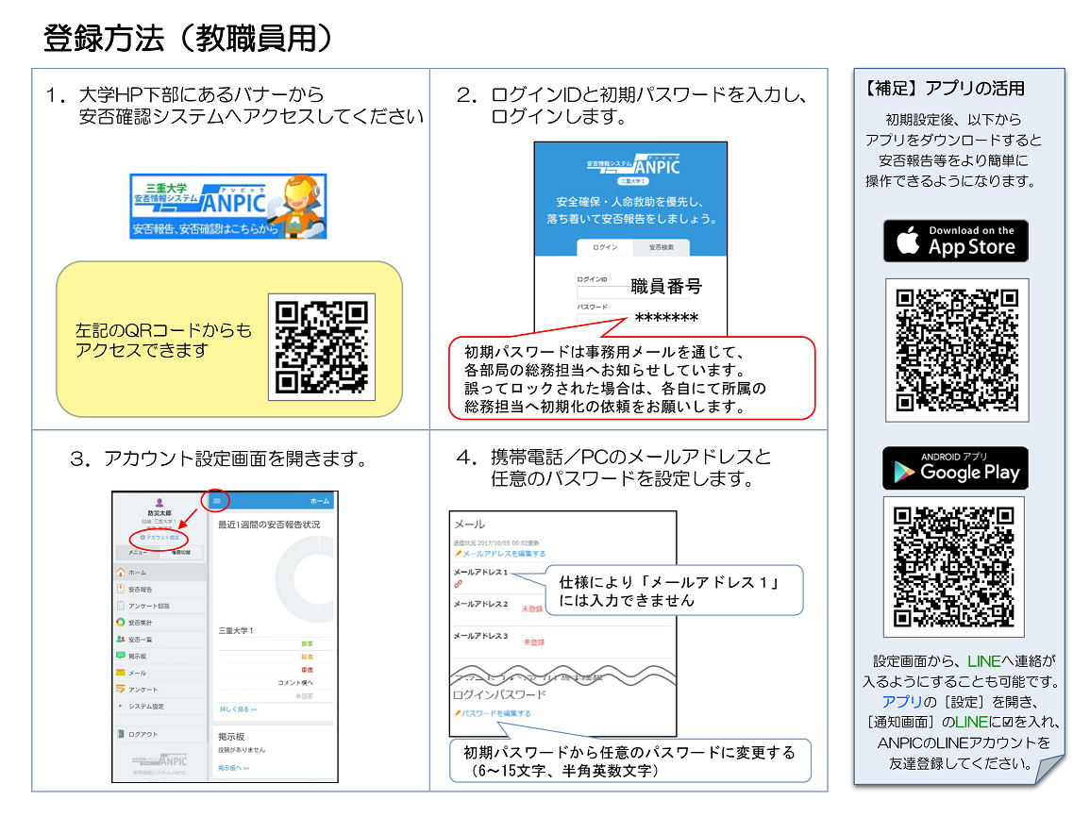Select the ログイン tab on the login screen
This screenshot has width=1090, height=817.
[605, 247]
